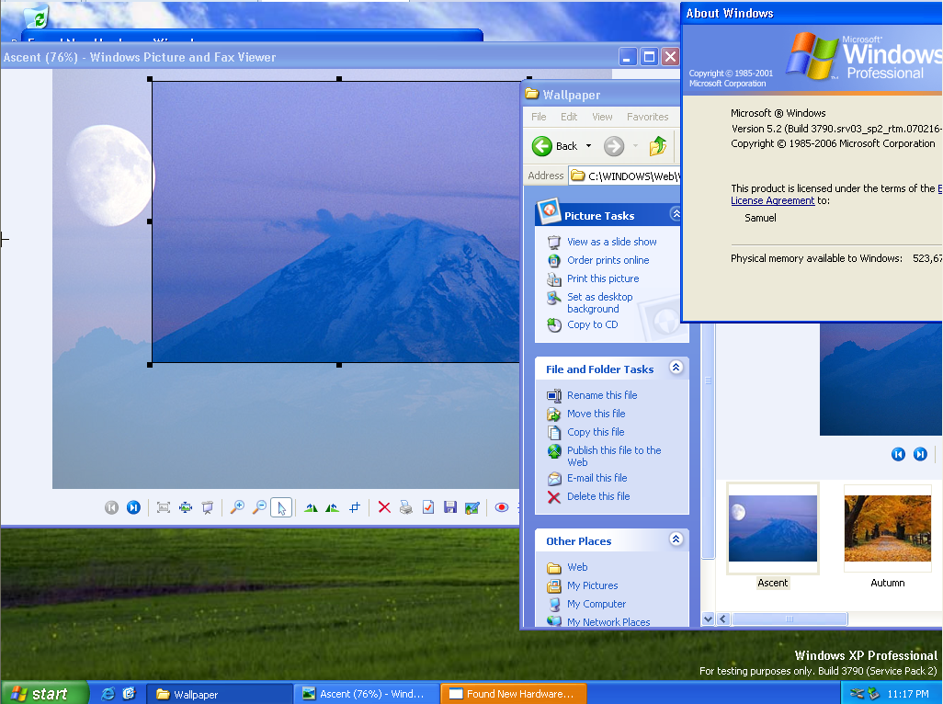Toggle the selection pointer tool in the viewer
The image size is (943, 704).
pyautogui.click(x=281, y=507)
